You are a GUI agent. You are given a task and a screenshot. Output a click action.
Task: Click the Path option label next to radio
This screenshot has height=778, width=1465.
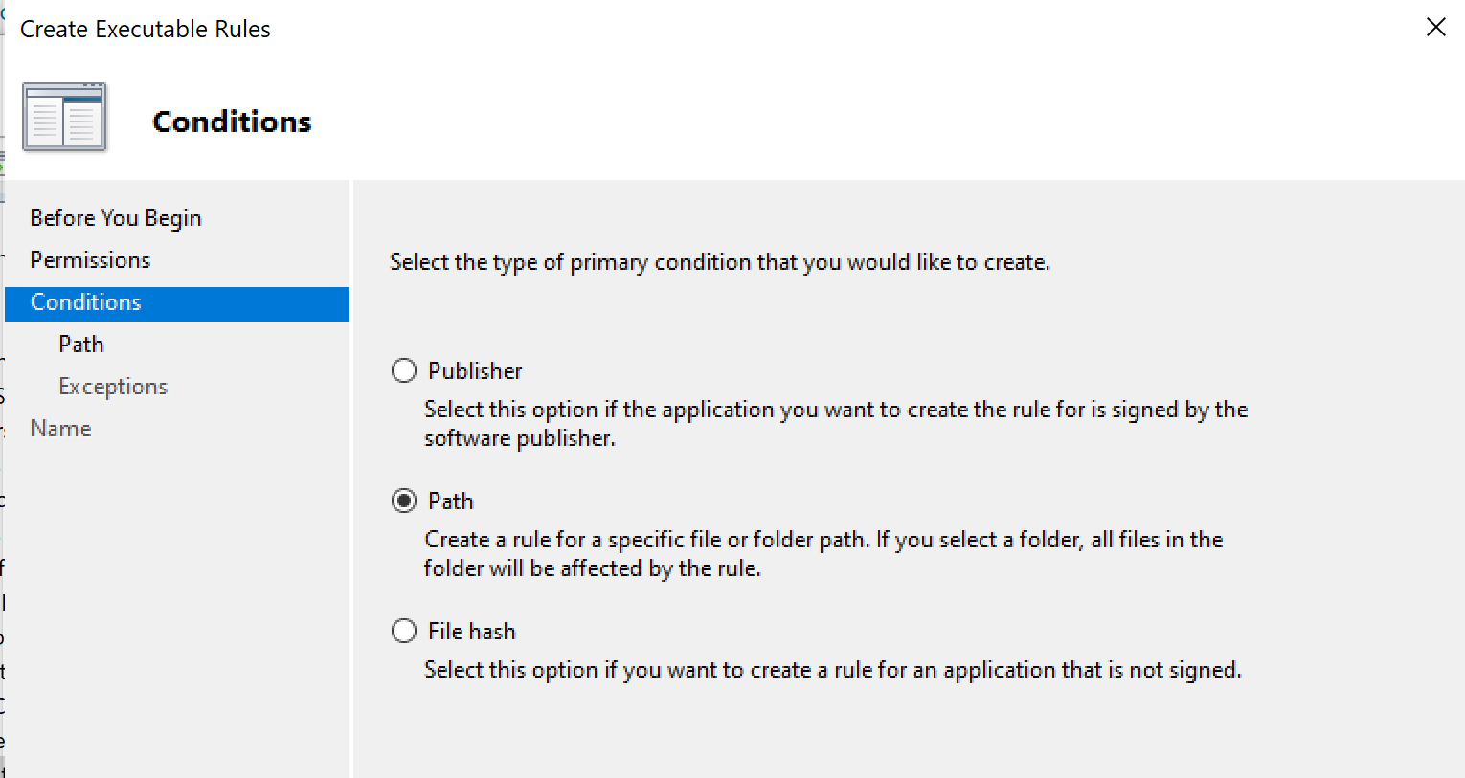[451, 500]
